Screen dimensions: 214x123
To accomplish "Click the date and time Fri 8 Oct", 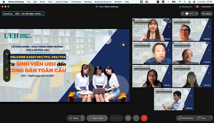I will point(205,2).
